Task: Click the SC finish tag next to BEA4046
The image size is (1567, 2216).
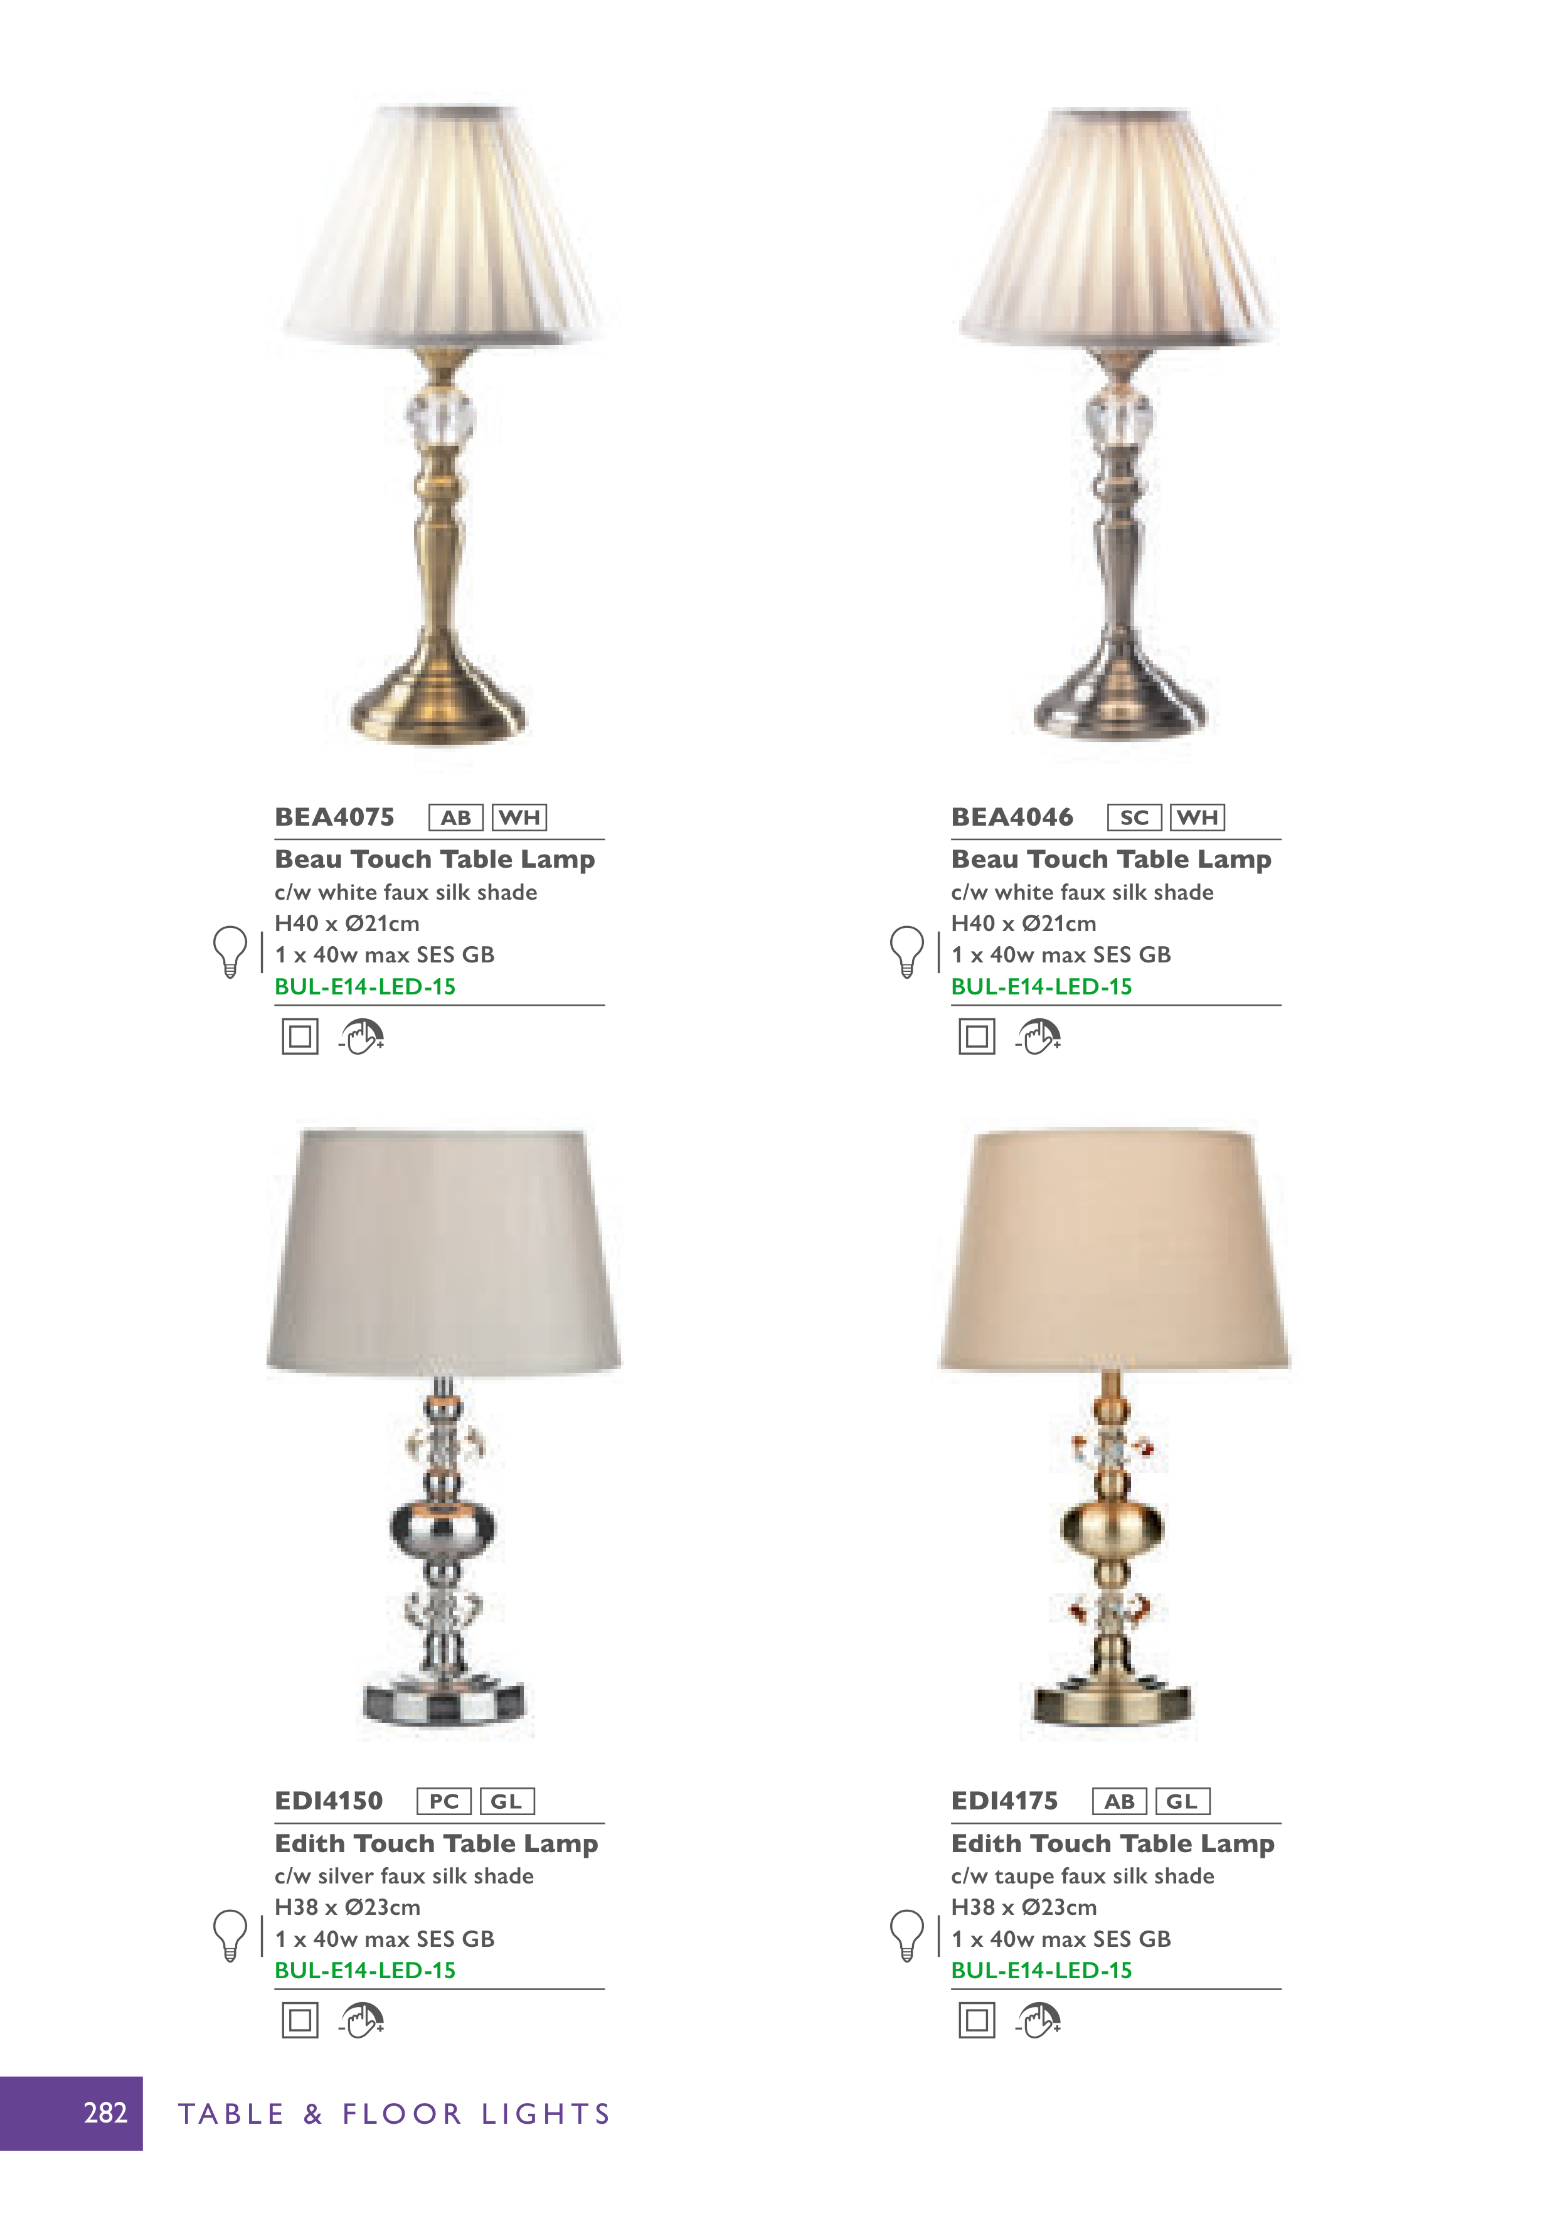Action: [1135, 818]
